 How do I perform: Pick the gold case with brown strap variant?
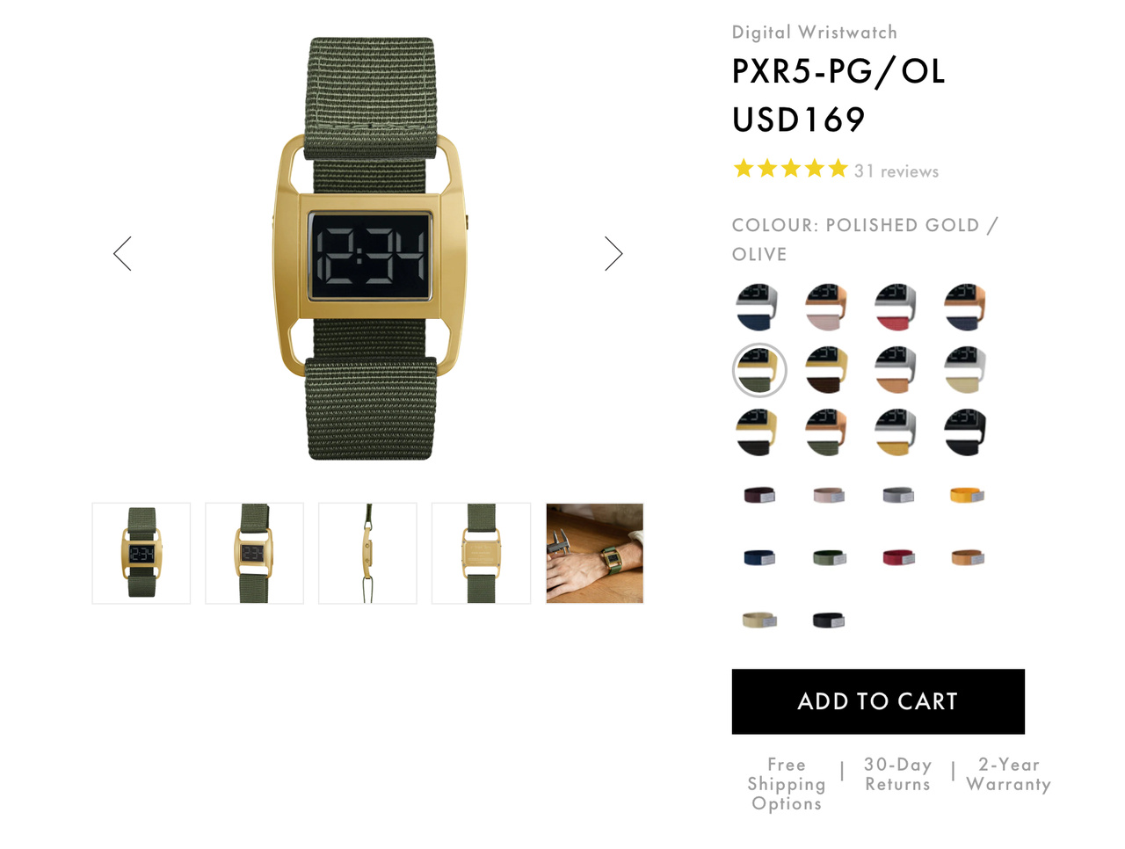[x=827, y=370]
